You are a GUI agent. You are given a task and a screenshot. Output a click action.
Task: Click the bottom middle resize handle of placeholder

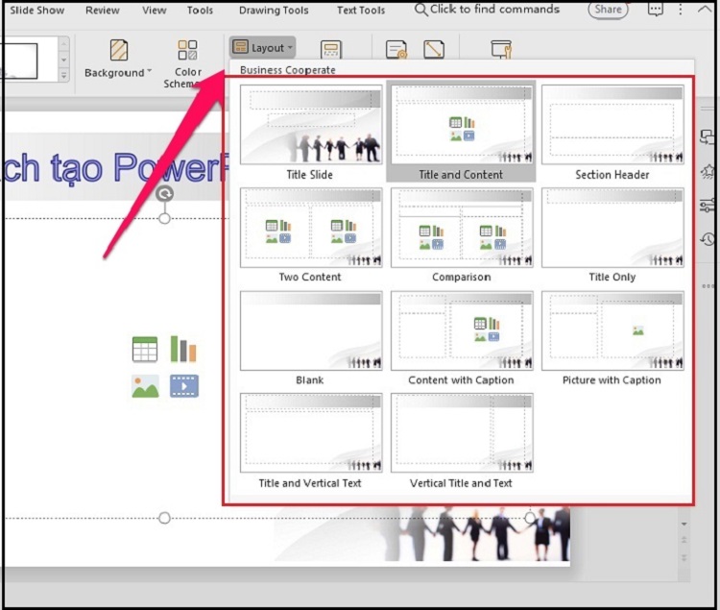(x=164, y=518)
